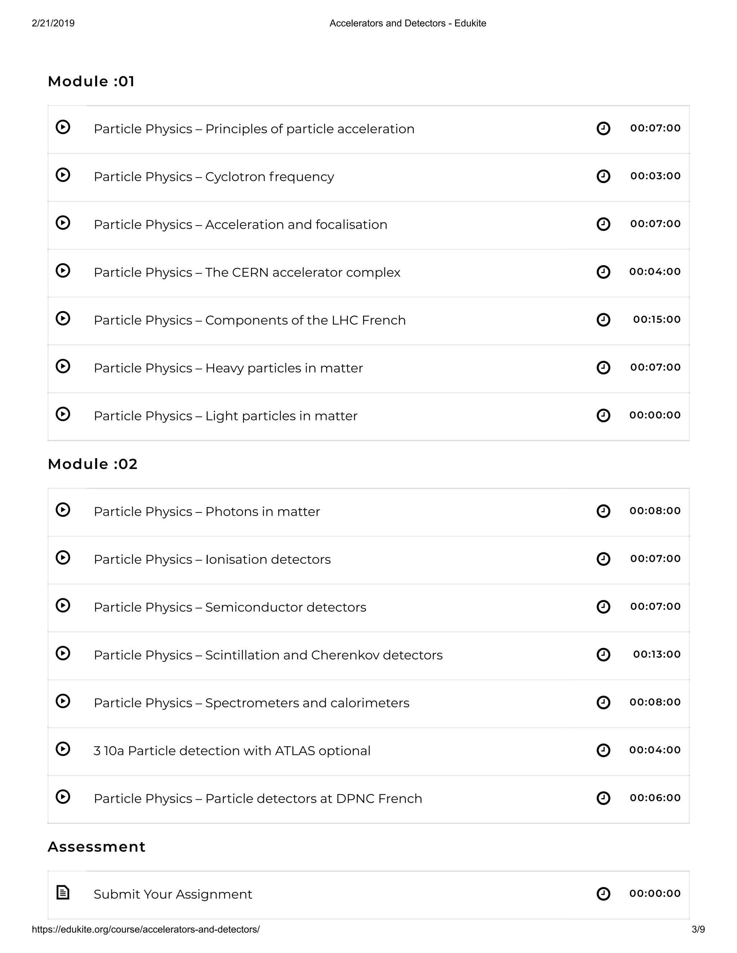
Task: Open the Submit Your Assignment link
Action: 173,894
